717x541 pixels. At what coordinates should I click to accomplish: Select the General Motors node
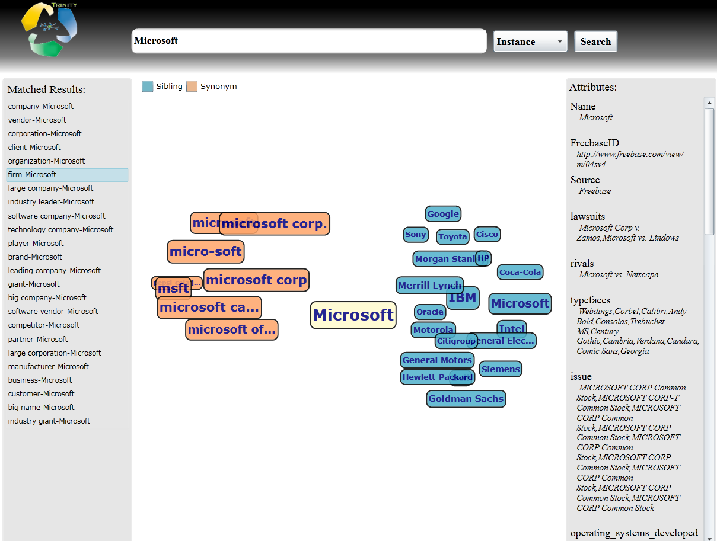[x=437, y=360]
